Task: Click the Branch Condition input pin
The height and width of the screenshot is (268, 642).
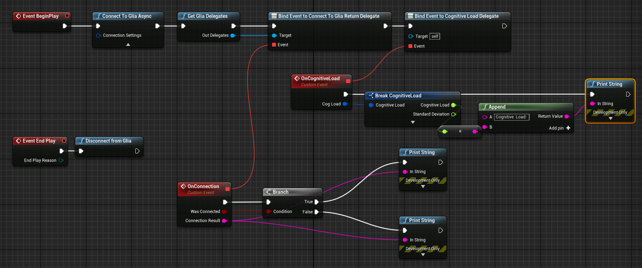Action: click(269, 212)
